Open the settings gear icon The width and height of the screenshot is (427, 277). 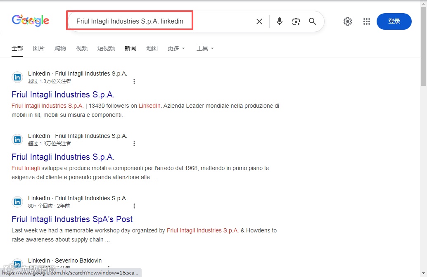pos(347,21)
